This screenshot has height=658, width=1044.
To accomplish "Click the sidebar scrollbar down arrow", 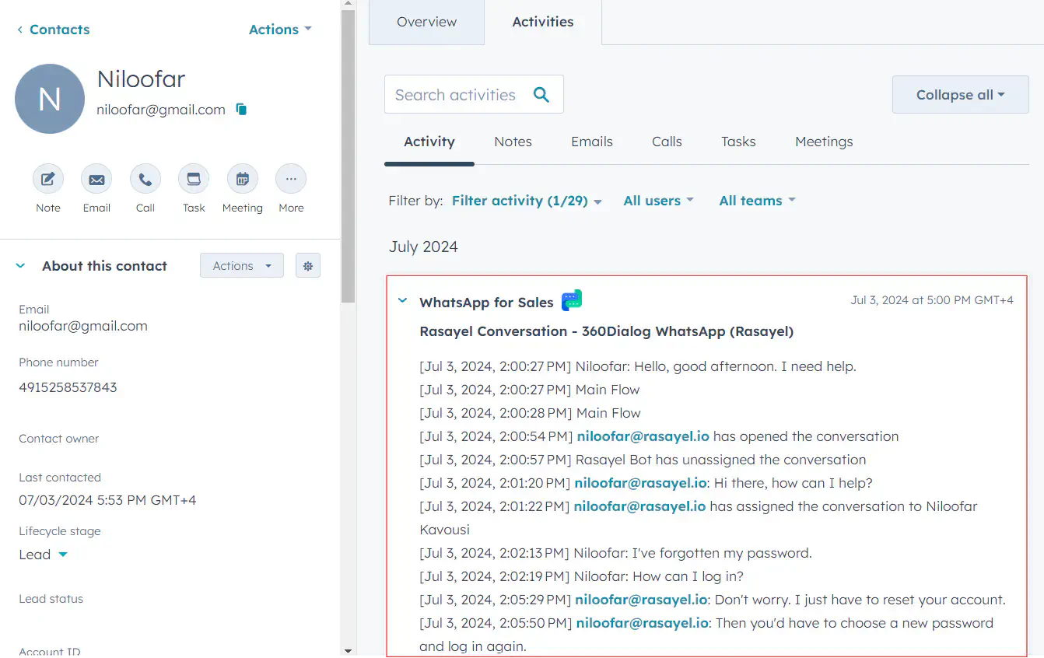I will 348,651.
